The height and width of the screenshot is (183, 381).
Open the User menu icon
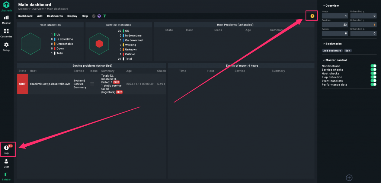click(6, 163)
